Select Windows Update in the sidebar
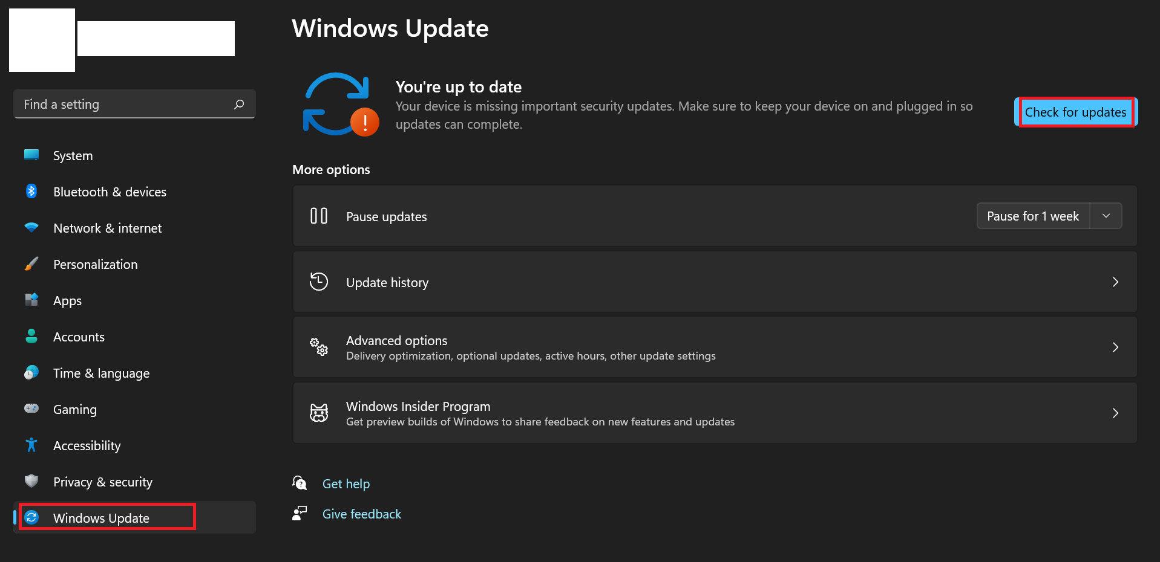 tap(134, 517)
